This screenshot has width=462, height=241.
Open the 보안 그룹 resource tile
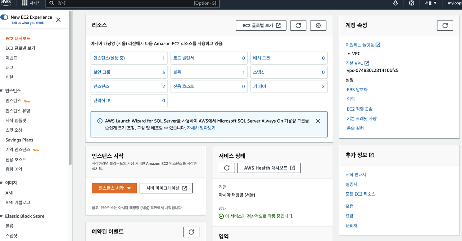pyautogui.click(x=129, y=72)
